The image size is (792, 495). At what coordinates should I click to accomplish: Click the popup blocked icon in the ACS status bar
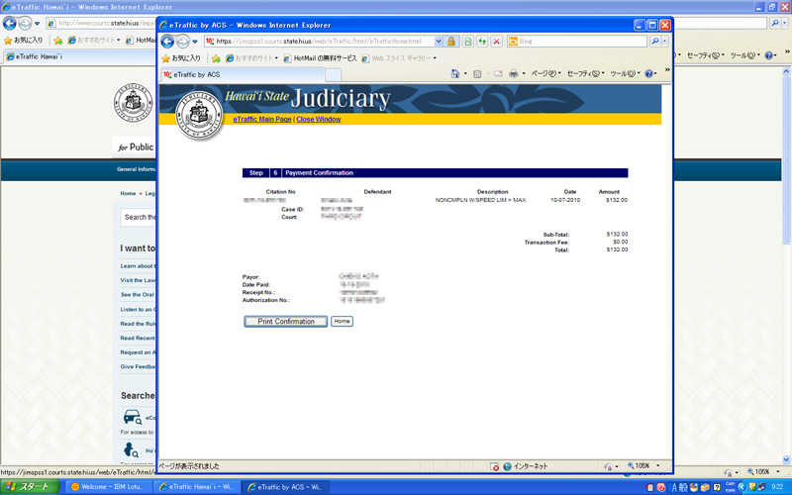pos(495,466)
